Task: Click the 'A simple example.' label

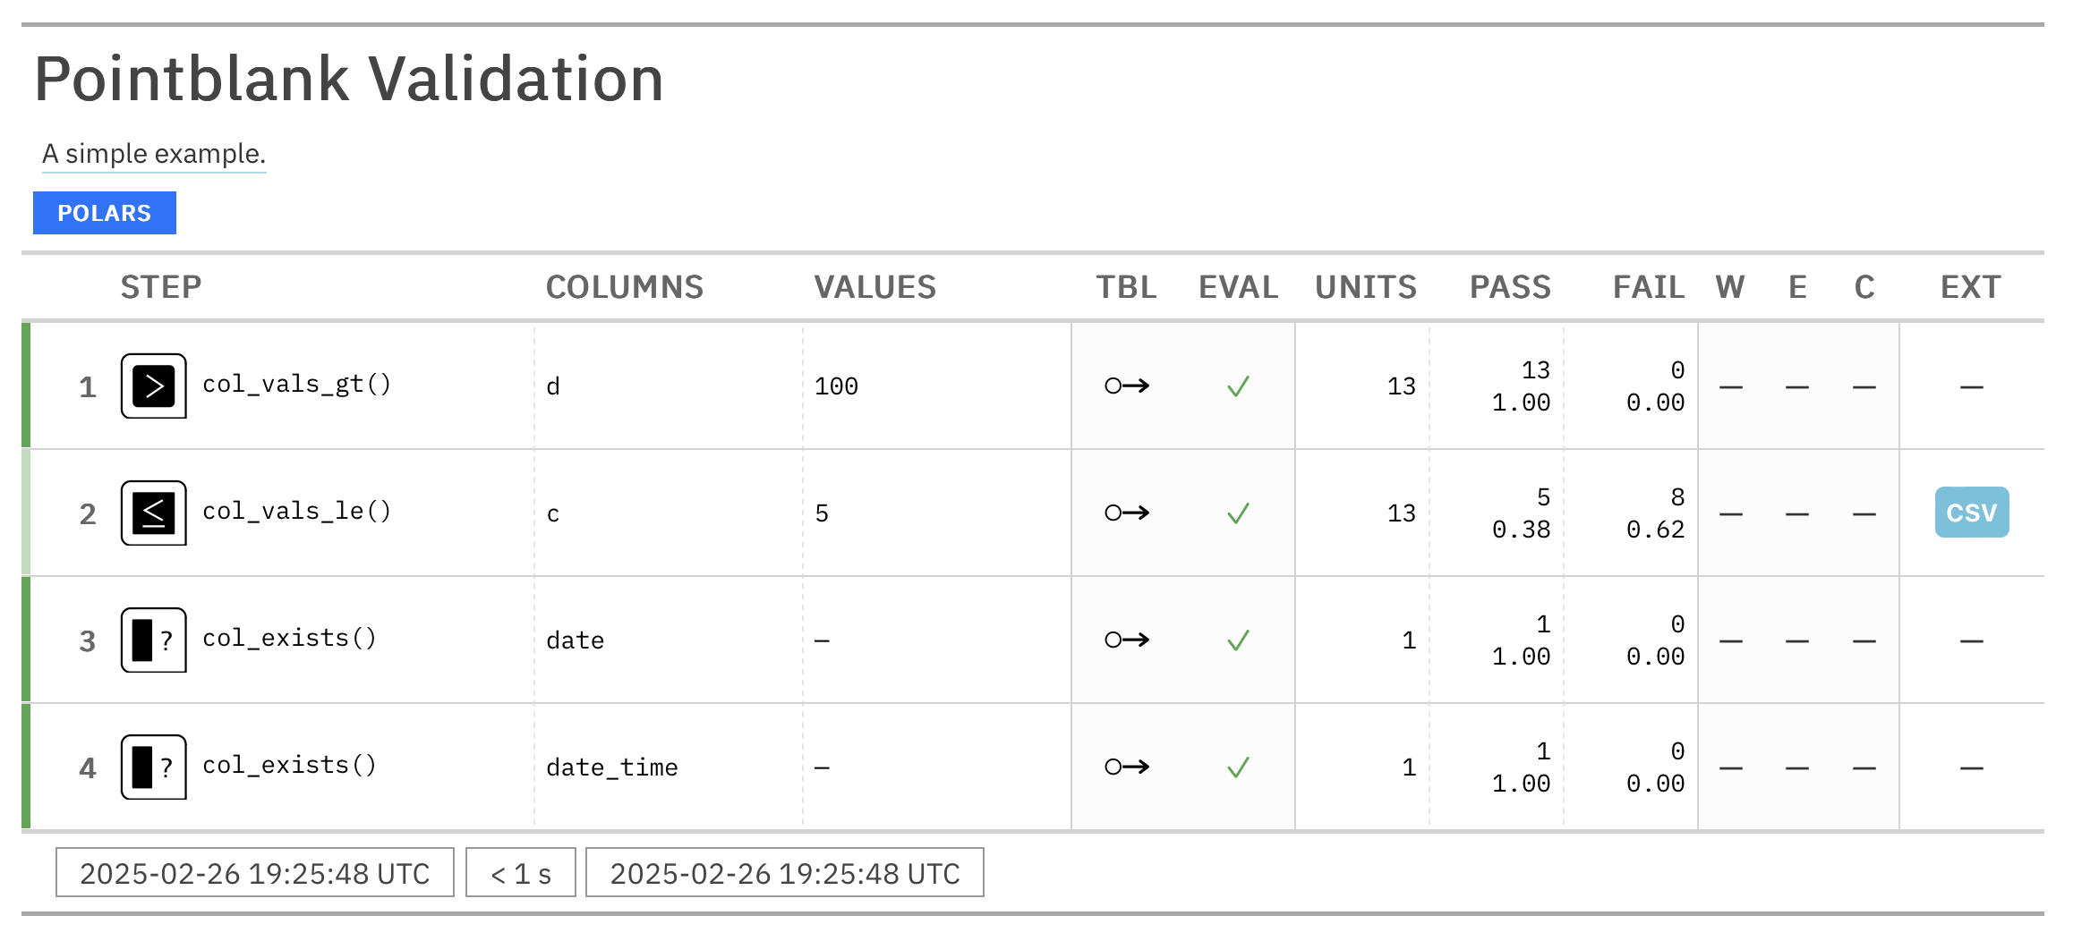Action: pos(154,154)
